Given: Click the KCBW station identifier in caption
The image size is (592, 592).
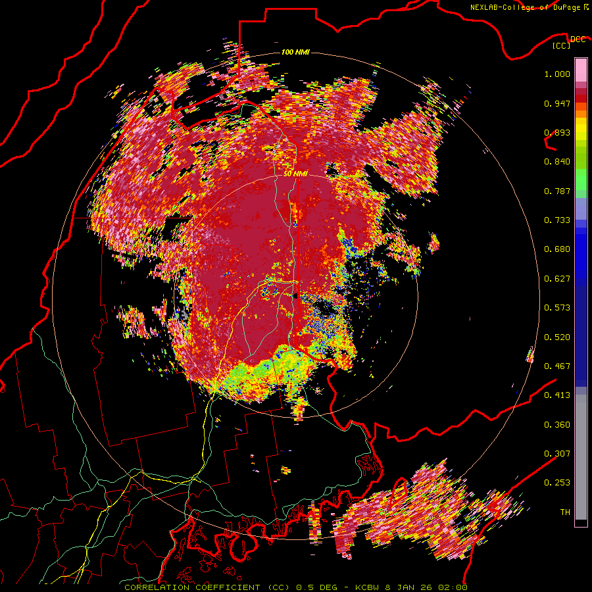Looking at the screenshot, I should [368, 587].
